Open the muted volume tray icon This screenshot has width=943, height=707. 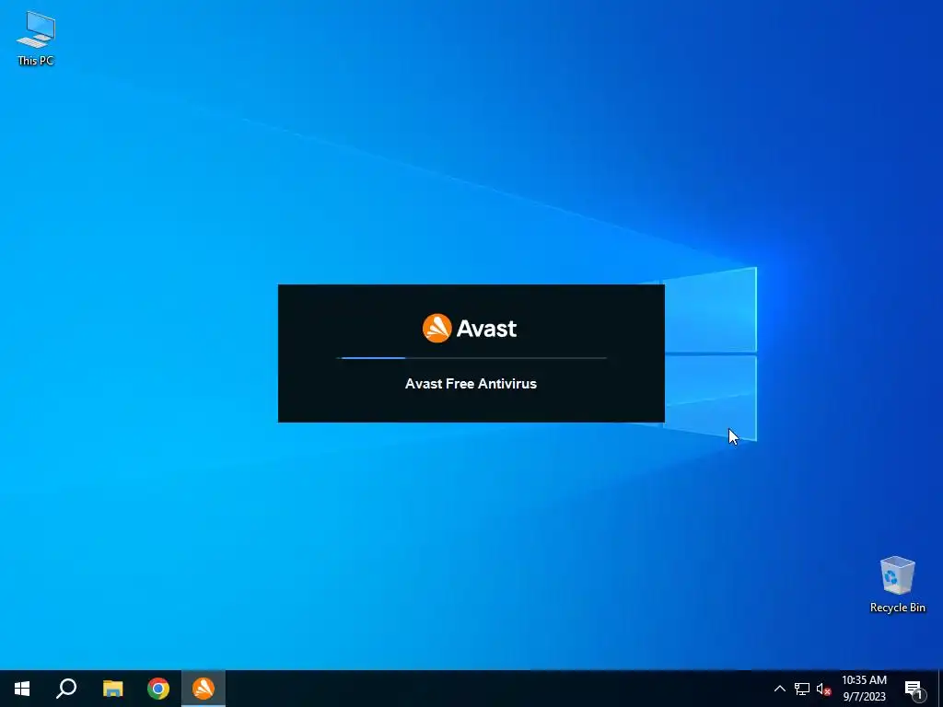pos(823,689)
